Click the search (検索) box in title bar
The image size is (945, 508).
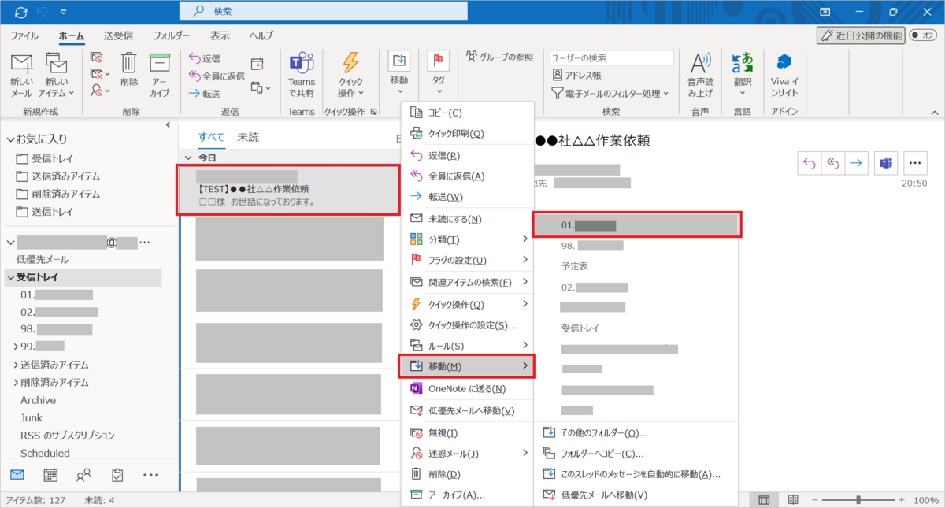coord(323,11)
